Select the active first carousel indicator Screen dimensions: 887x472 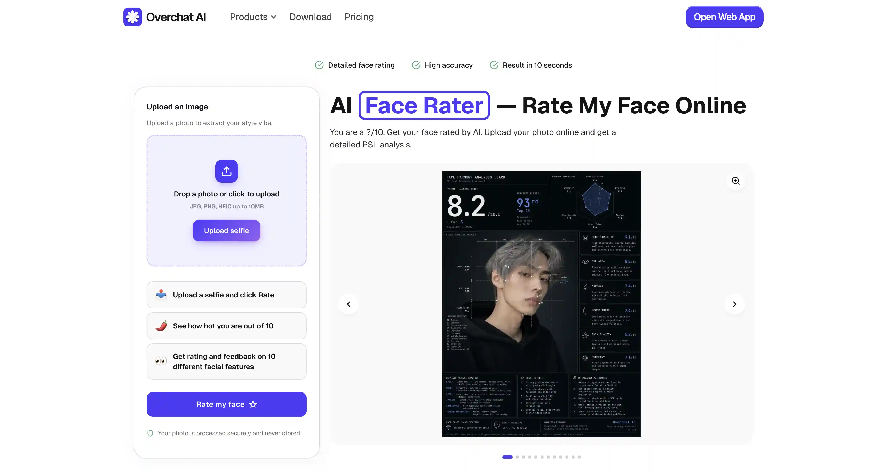coord(507,457)
